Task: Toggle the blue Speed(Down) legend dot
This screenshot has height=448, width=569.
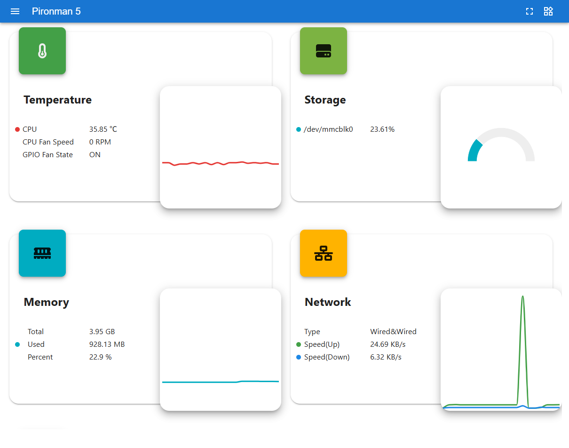Action: tap(299, 357)
